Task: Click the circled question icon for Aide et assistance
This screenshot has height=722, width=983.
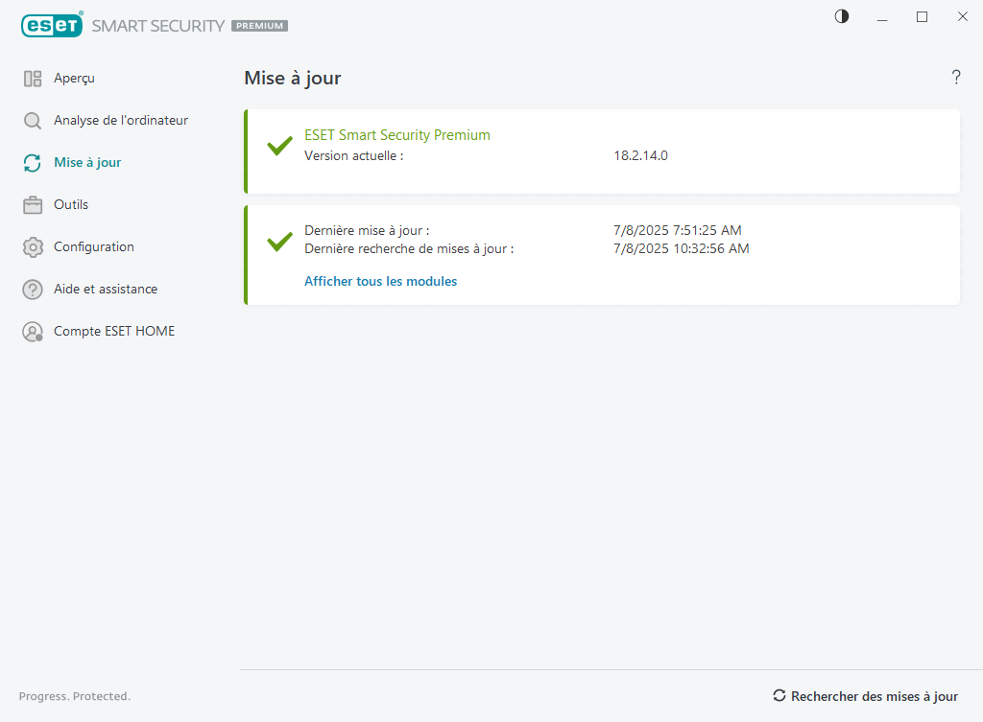Action: click(x=33, y=290)
